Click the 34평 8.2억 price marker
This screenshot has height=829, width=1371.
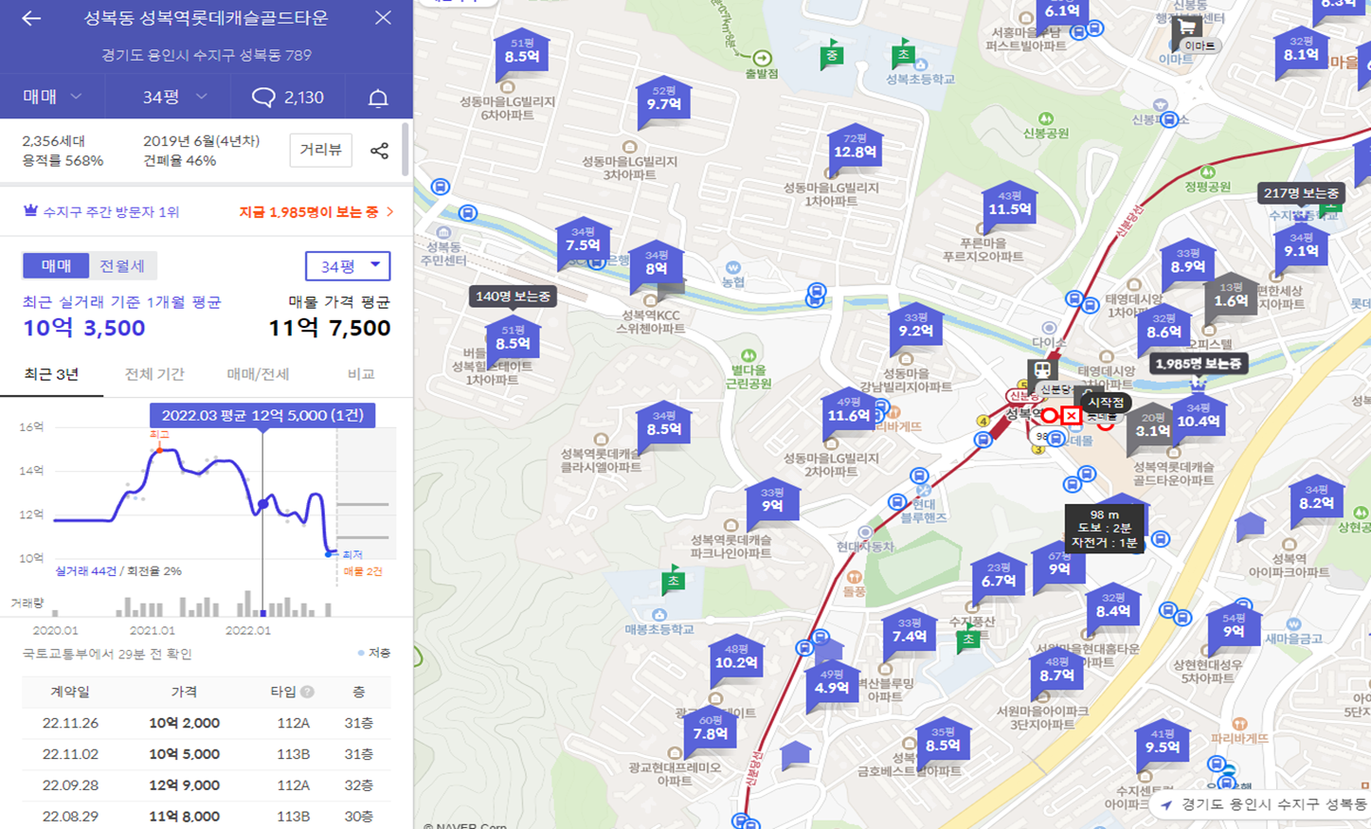(x=1316, y=501)
